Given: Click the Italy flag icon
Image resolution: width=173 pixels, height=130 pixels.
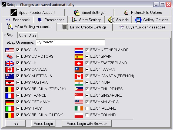Looking at the screenshot, I should 10,109.
